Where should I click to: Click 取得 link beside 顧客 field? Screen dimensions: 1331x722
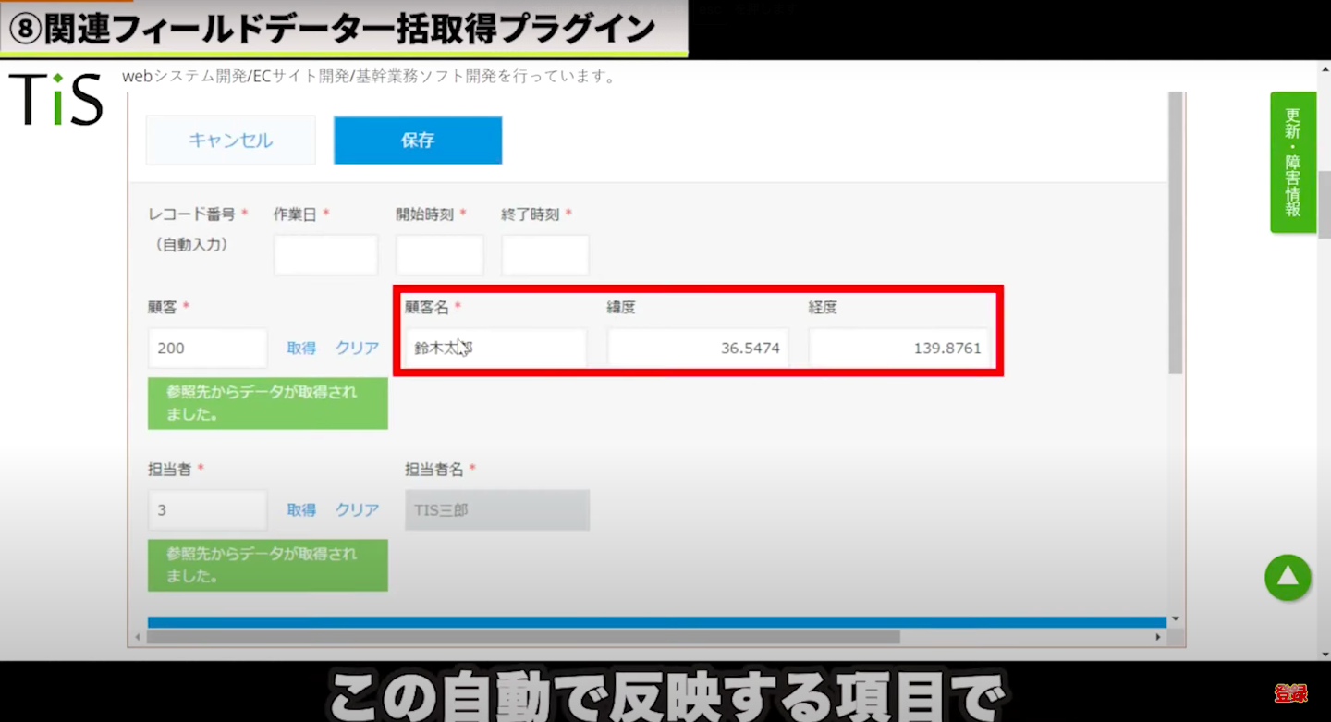click(x=301, y=349)
